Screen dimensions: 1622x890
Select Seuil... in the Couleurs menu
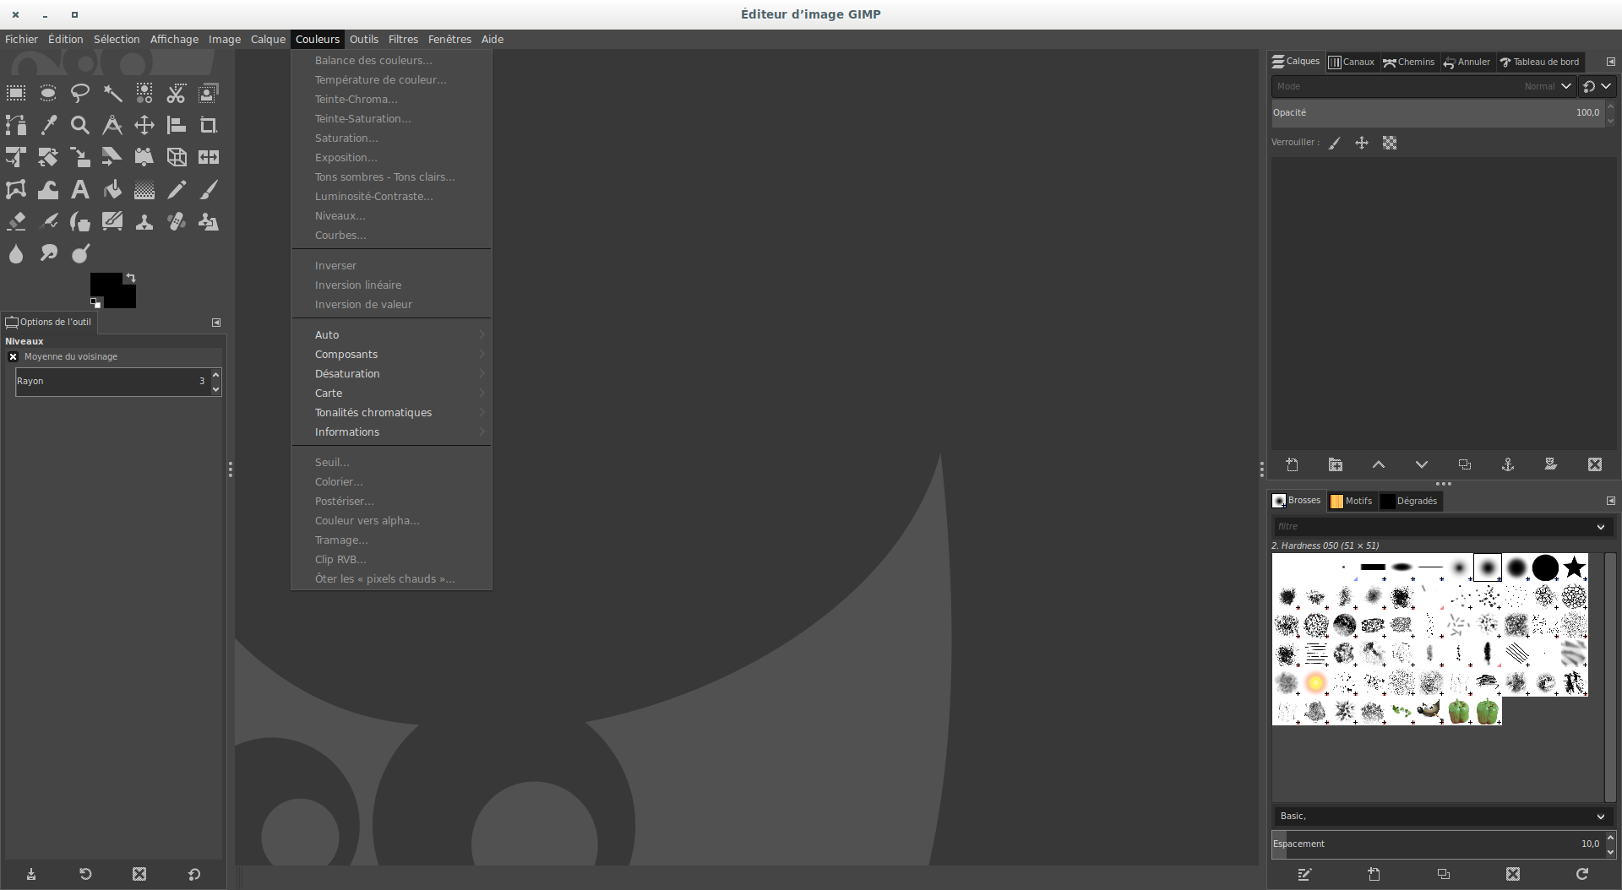[392, 463]
